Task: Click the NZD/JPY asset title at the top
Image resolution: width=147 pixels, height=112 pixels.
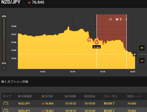Action: point(11,2)
